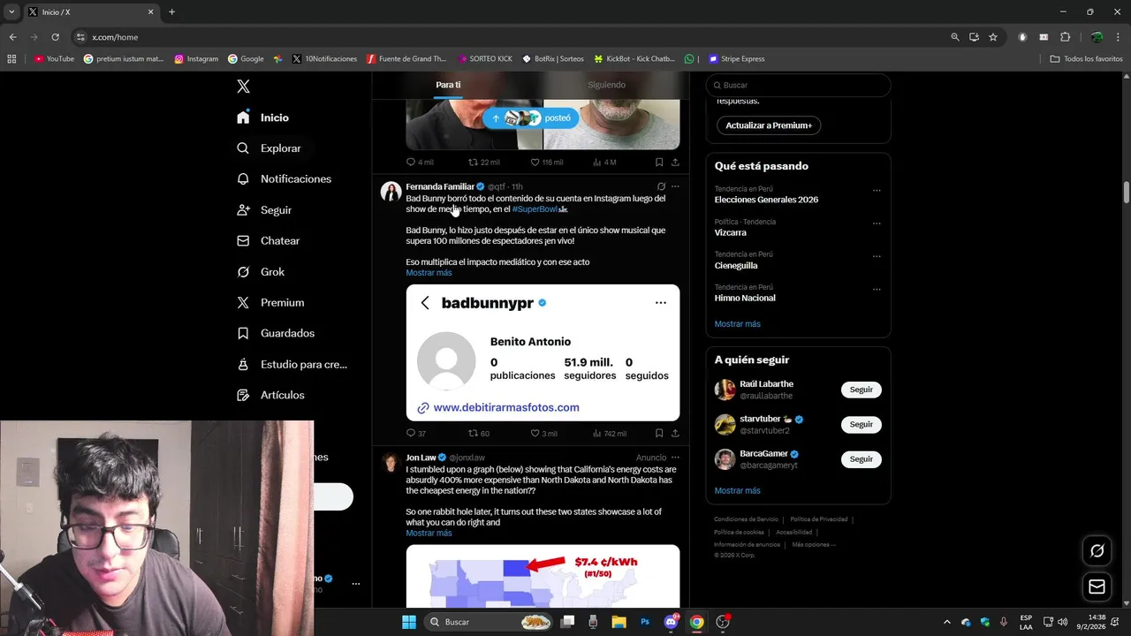1131x636 pixels.
Task: Open options for Cieneguilla trend
Action: click(x=877, y=256)
